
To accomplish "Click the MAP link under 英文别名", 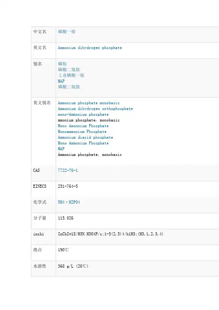I will pos(61,149).
